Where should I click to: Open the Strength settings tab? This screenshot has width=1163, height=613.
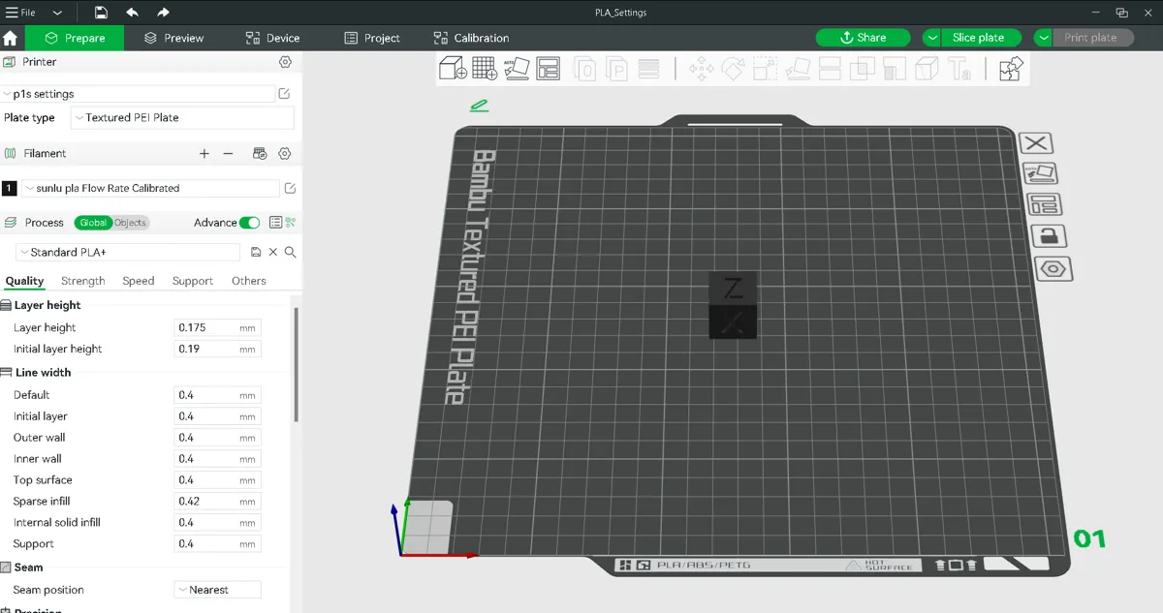pyautogui.click(x=82, y=281)
